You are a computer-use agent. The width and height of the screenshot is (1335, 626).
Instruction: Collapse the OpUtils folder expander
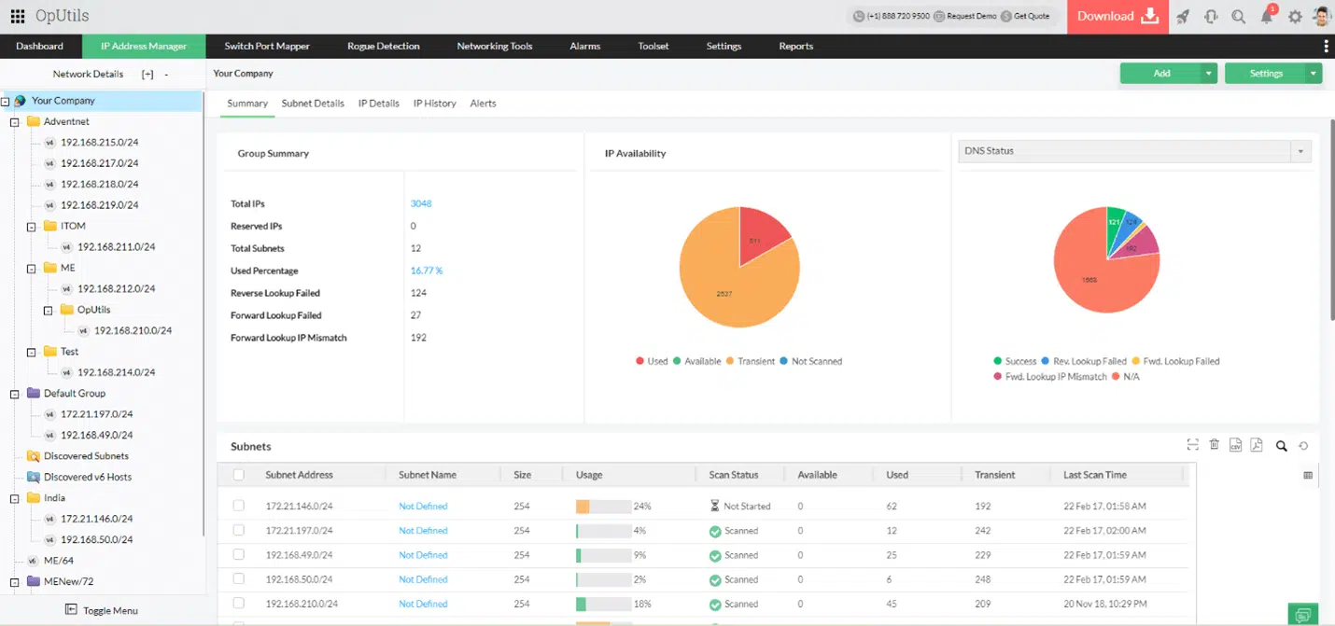pos(49,310)
